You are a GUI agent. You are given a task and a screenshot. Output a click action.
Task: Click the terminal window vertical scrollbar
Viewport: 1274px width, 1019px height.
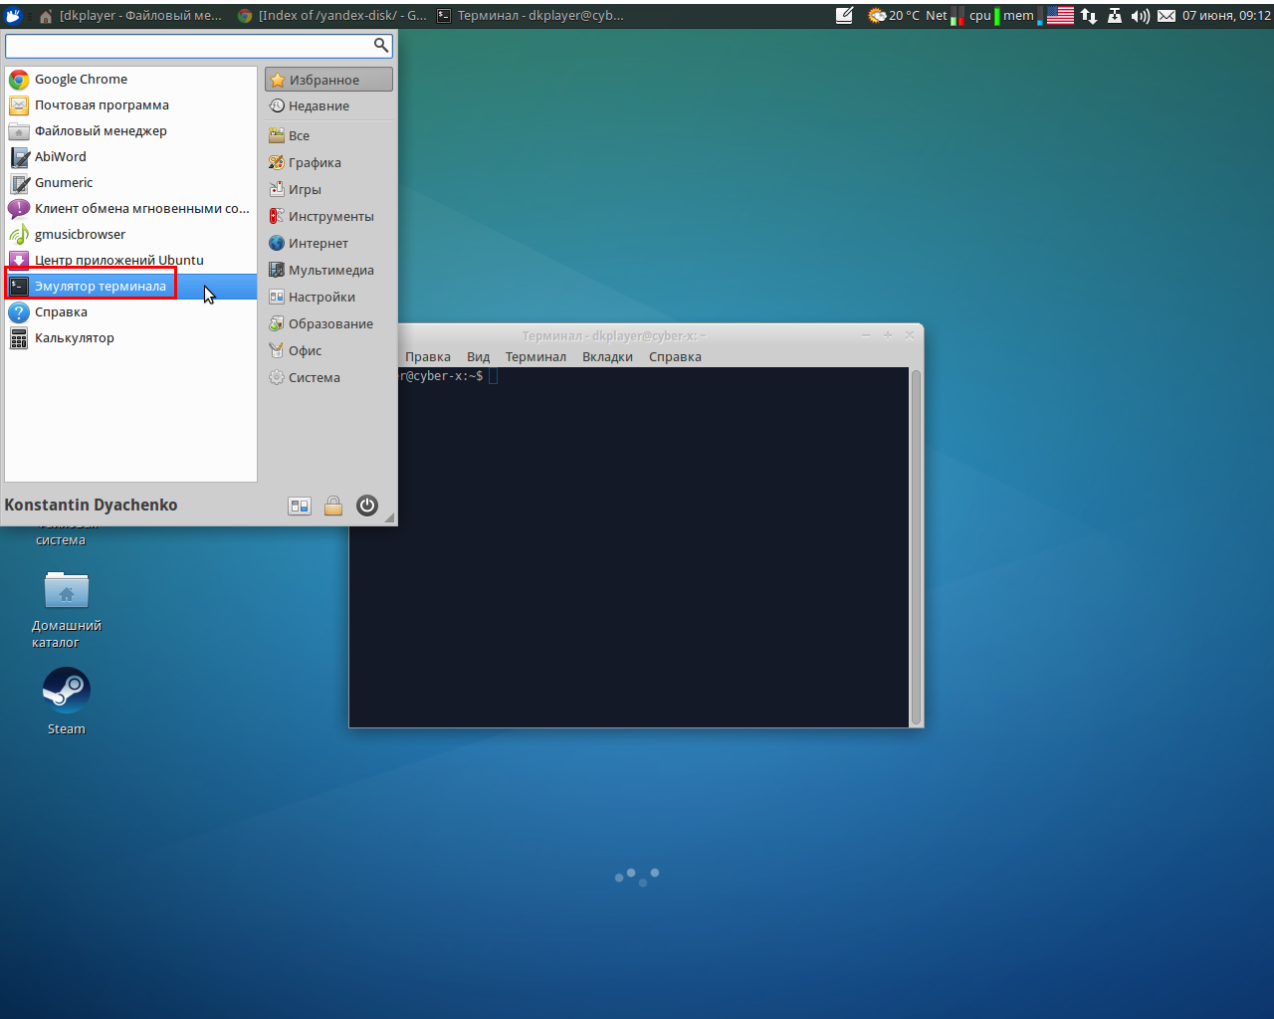coord(916,547)
